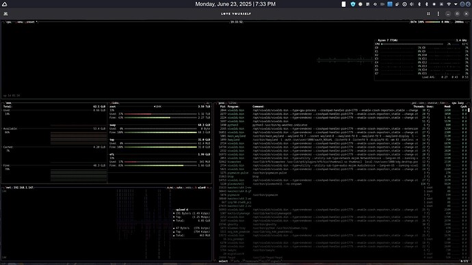Click the grid overview icon in window header
Screen dimensions: 472x265
[x=428, y=14]
